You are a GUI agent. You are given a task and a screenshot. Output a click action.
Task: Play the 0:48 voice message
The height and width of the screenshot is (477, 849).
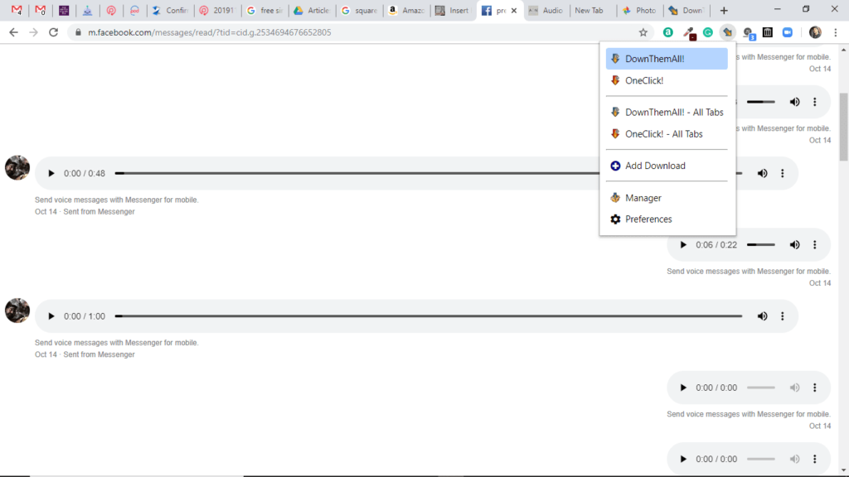[51, 174]
